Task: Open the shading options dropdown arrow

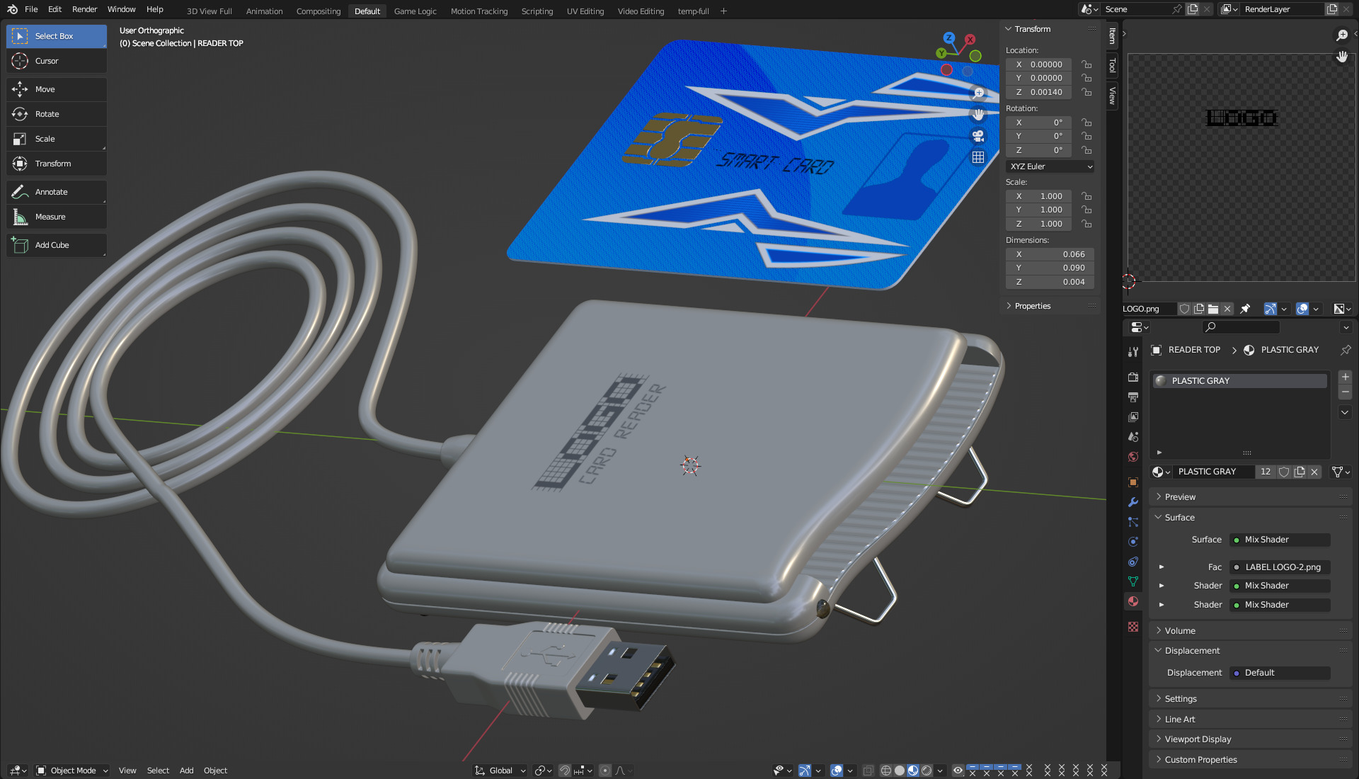Action: [x=940, y=771]
